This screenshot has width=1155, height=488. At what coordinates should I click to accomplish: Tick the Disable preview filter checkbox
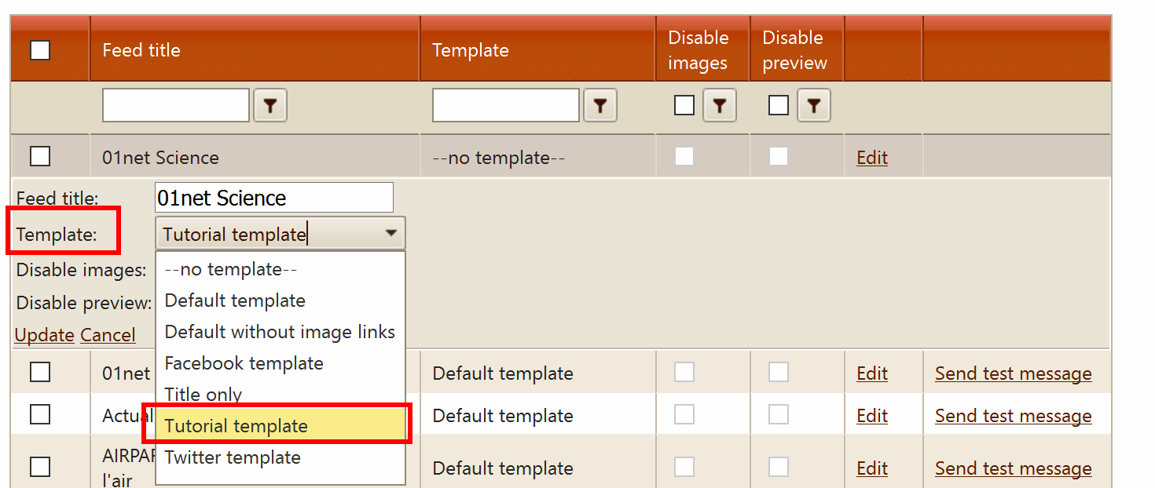[x=779, y=105]
